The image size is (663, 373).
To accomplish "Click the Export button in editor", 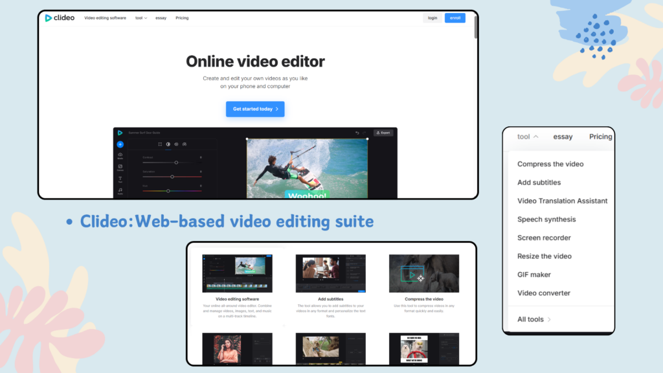I will click(x=383, y=133).
